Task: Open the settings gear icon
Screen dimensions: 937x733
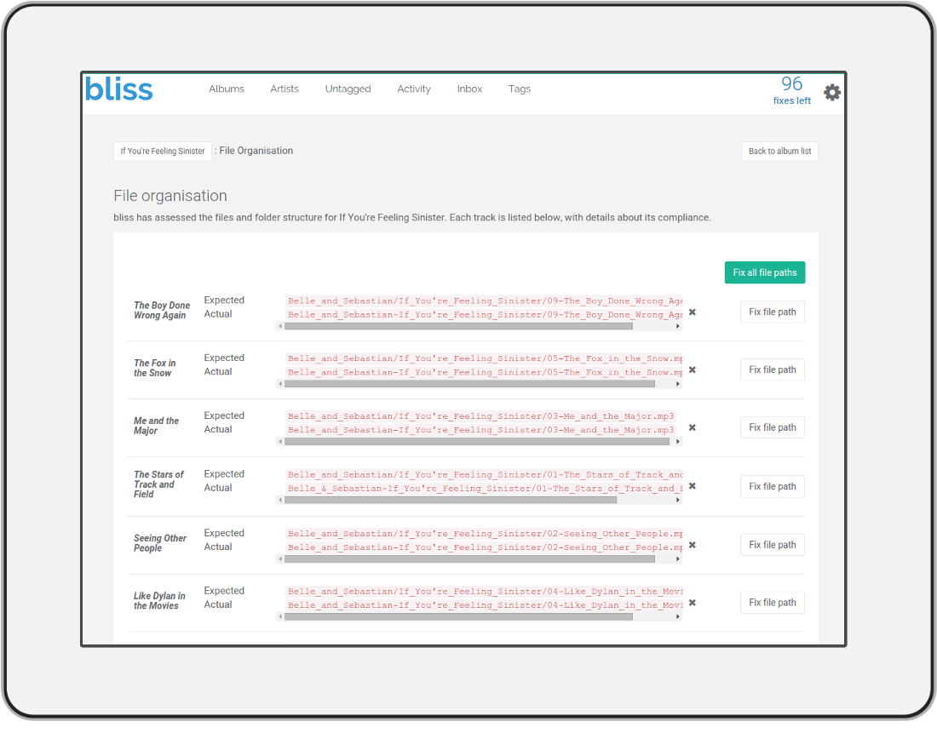Action: (832, 93)
